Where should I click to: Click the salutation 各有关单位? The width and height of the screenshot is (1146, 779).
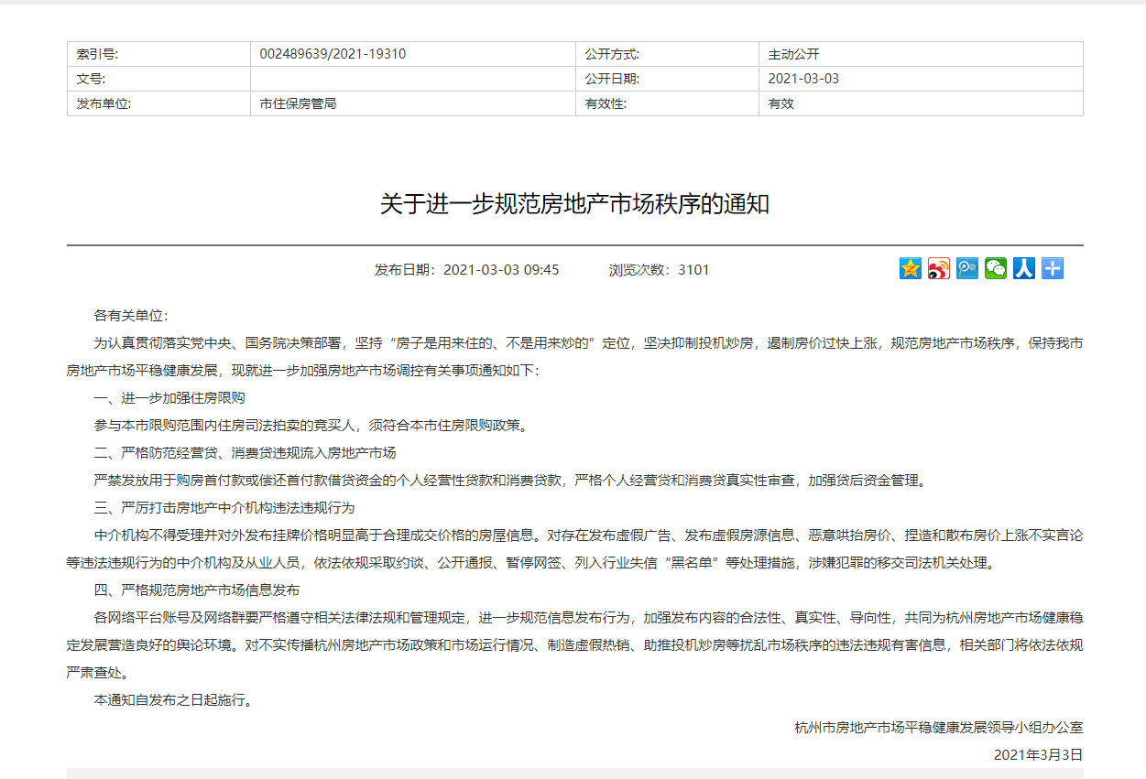click(x=131, y=316)
